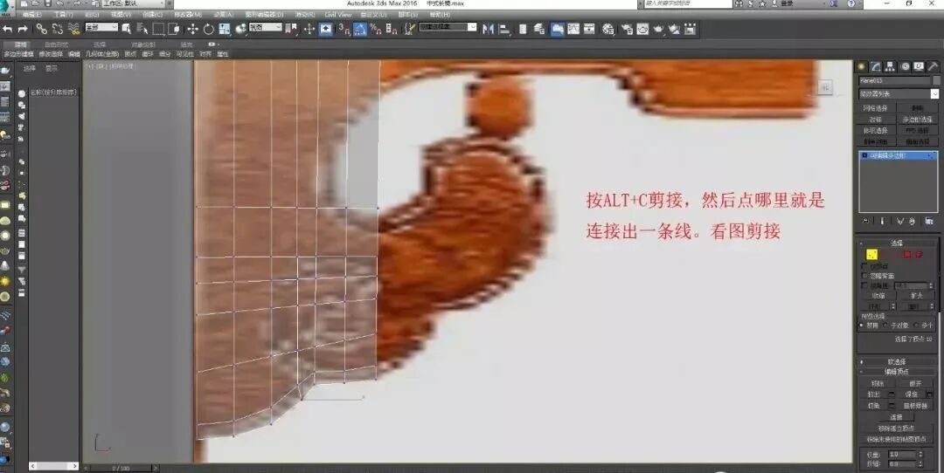This screenshot has width=944, height=473.
Task: Toggle the Window/Crossing selection icon
Action: coord(173,28)
